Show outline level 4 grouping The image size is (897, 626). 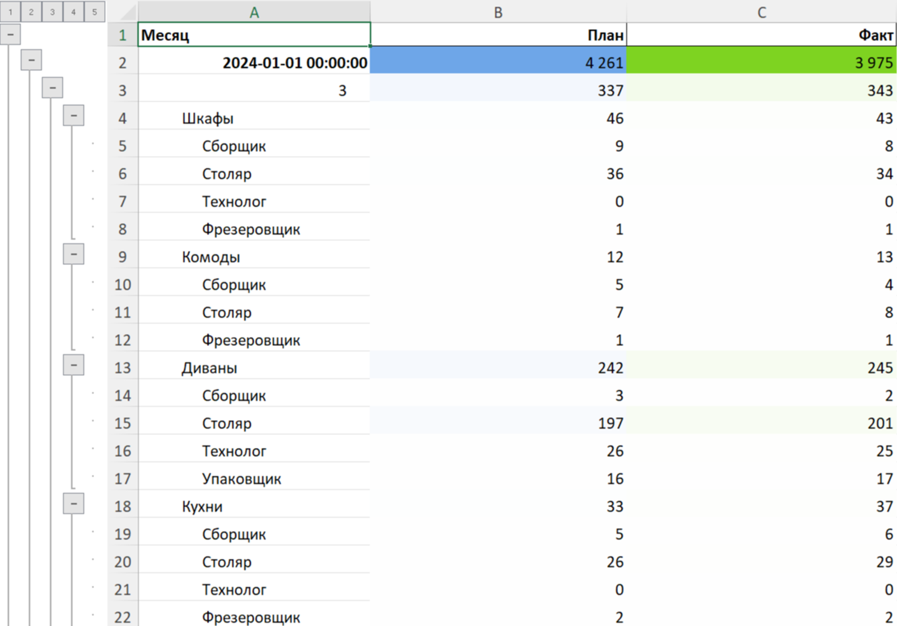tap(73, 12)
